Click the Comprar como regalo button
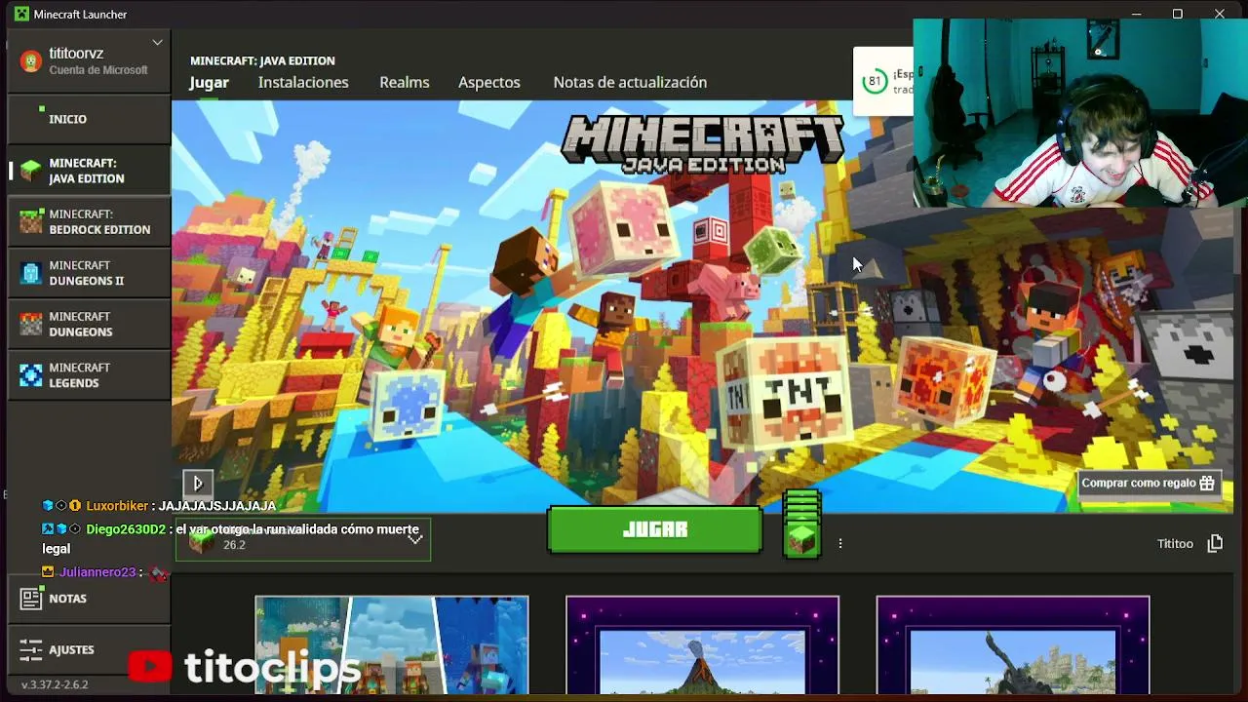Image resolution: width=1248 pixels, height=702 pixels. tap(1150, 483)
